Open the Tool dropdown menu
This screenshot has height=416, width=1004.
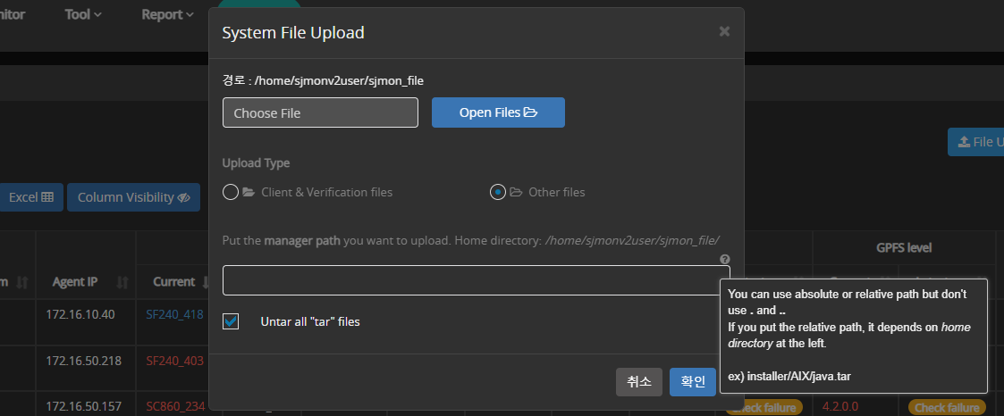pos(83,14)
